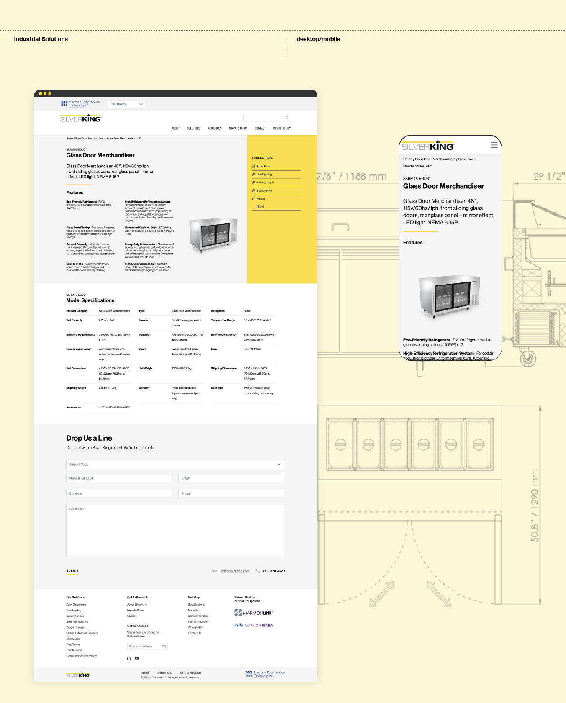The width and height of the screenshot is (566, 703).
Task: Click the Comments text area
Action: pyautogui.click(x=175, y=530)
